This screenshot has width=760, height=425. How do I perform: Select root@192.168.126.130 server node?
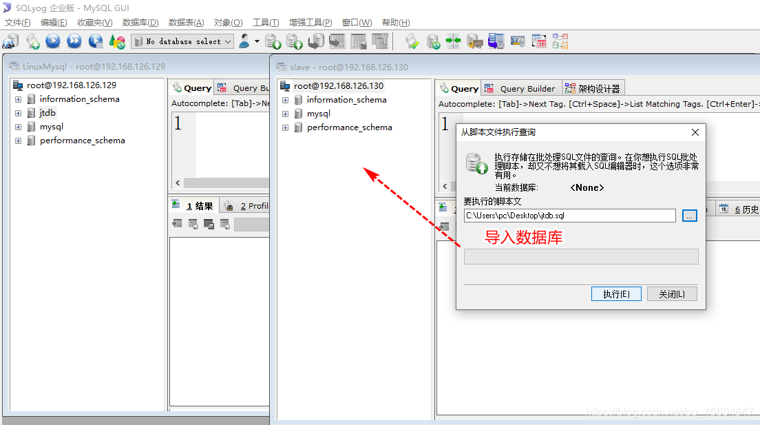pos(338,86)
